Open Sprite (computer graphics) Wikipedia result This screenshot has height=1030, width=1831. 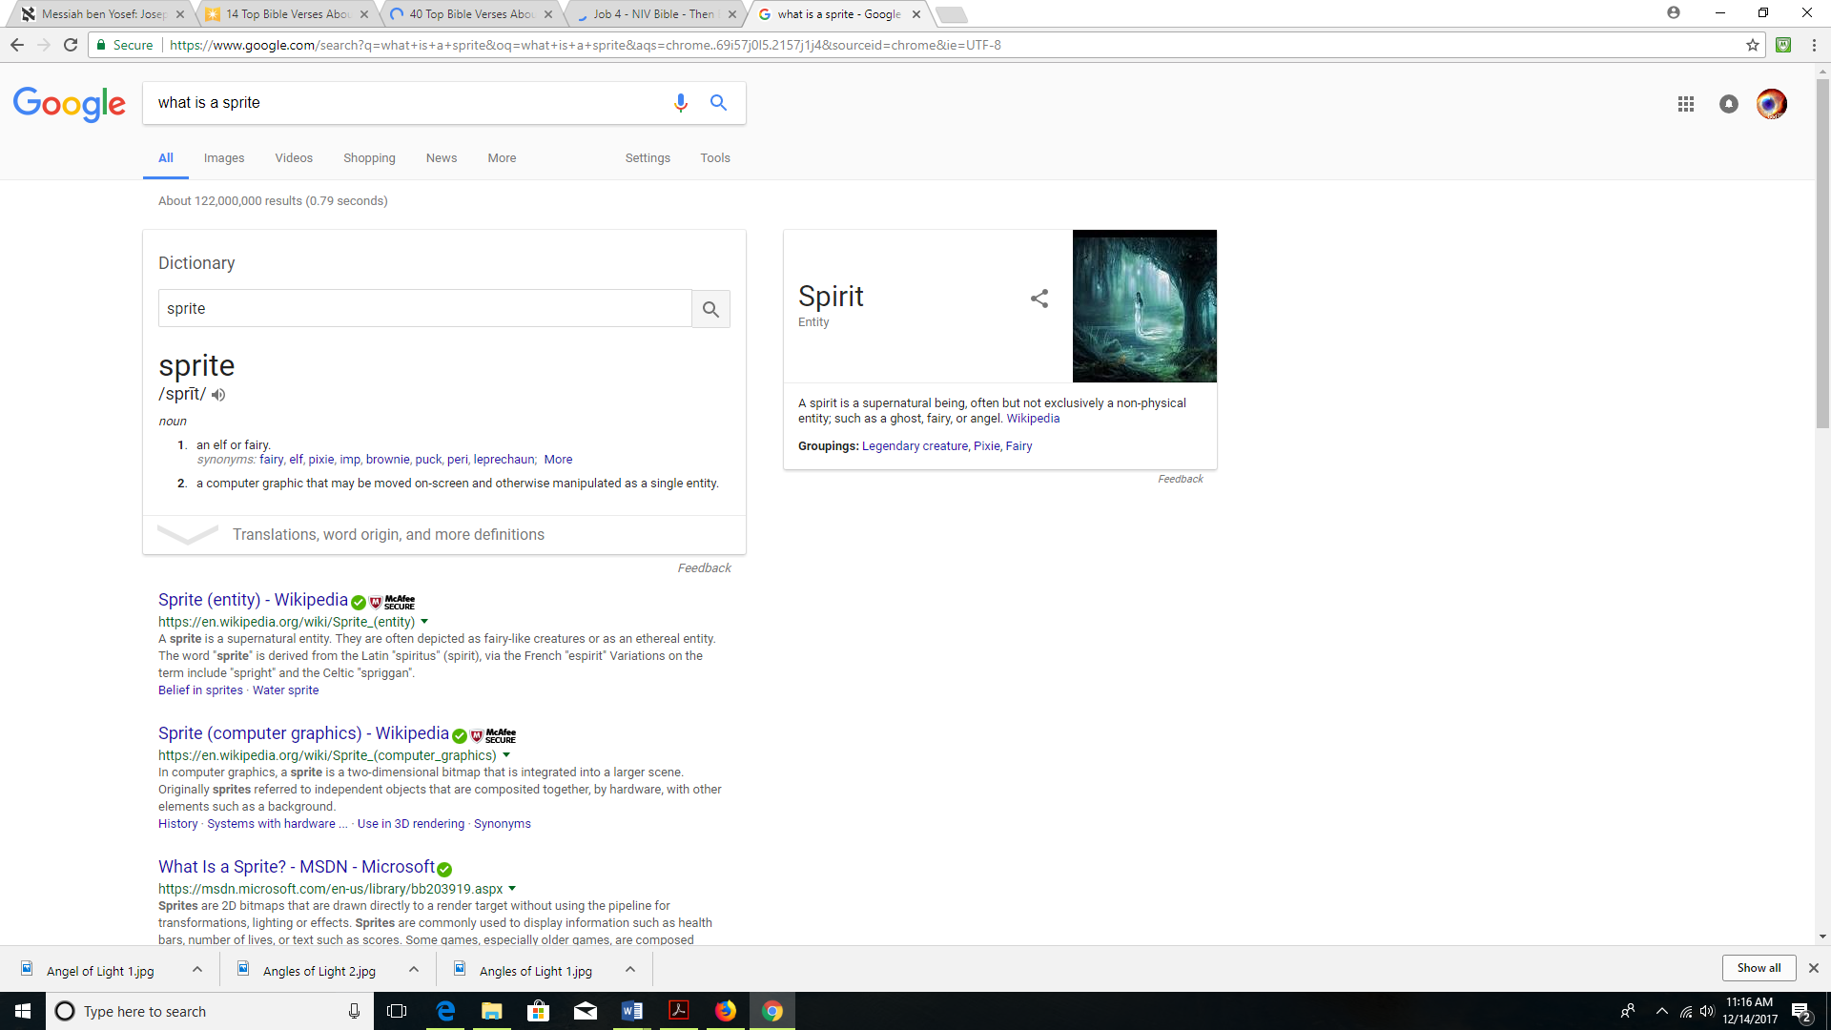click(x=303, y=733)
